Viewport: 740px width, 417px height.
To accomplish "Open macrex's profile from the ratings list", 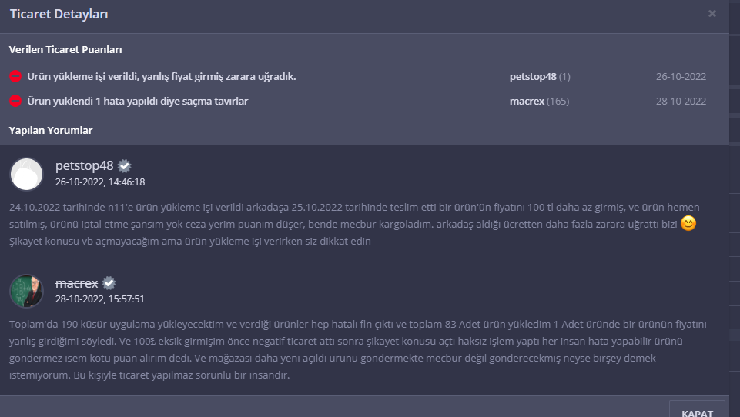I will 527,101.
